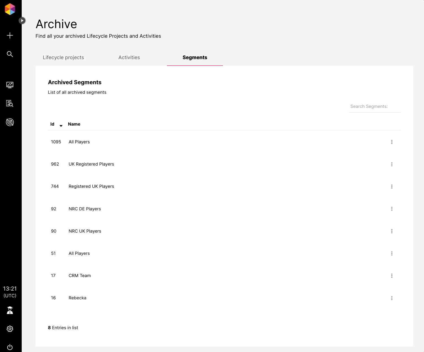
Task: Click the id value 51
Action: 53,253
